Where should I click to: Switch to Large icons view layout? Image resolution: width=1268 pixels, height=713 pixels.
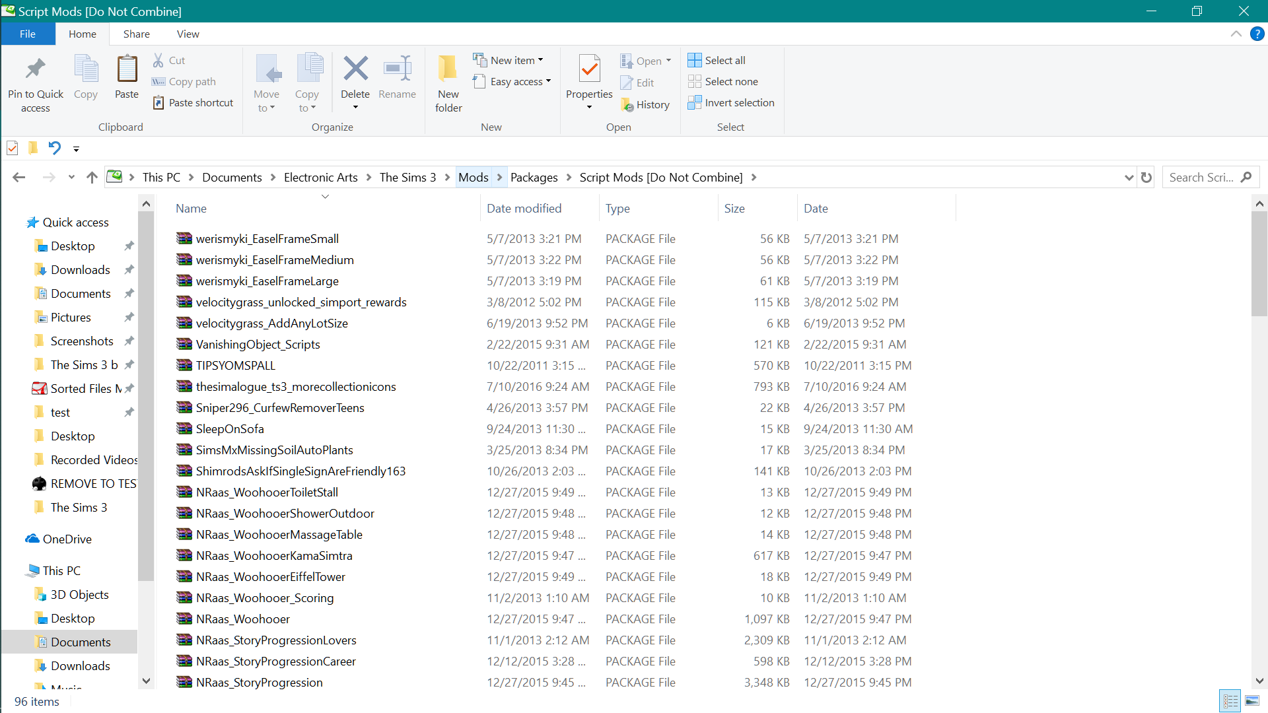(1252, 701)
